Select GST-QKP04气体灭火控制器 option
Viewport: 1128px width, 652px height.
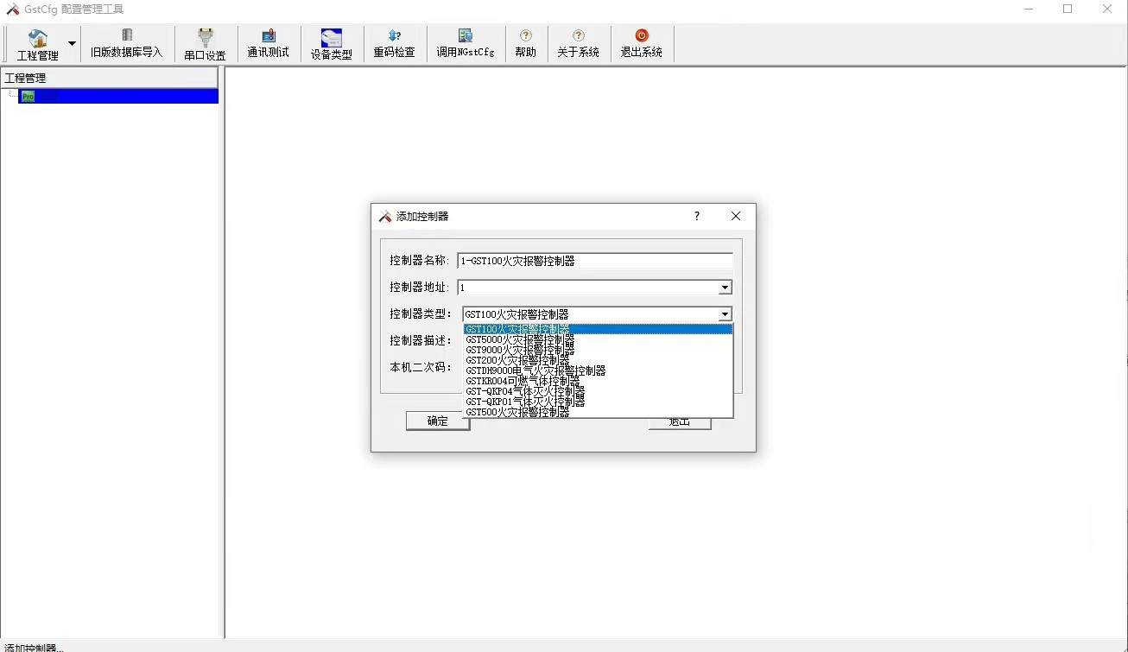click(598, 391)
